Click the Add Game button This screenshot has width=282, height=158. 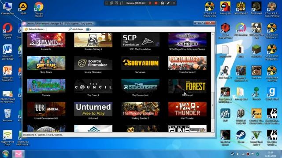pyautogui.click(x=76, y=29)
